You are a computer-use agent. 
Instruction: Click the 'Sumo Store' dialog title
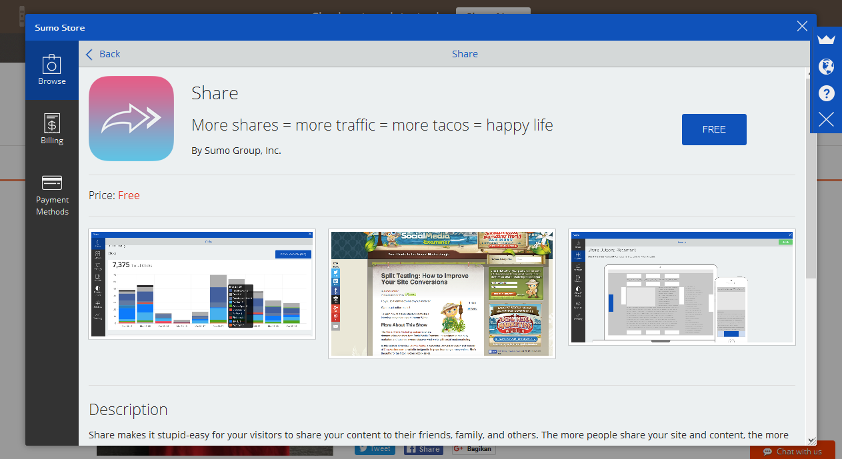click(x=60, y=28)
